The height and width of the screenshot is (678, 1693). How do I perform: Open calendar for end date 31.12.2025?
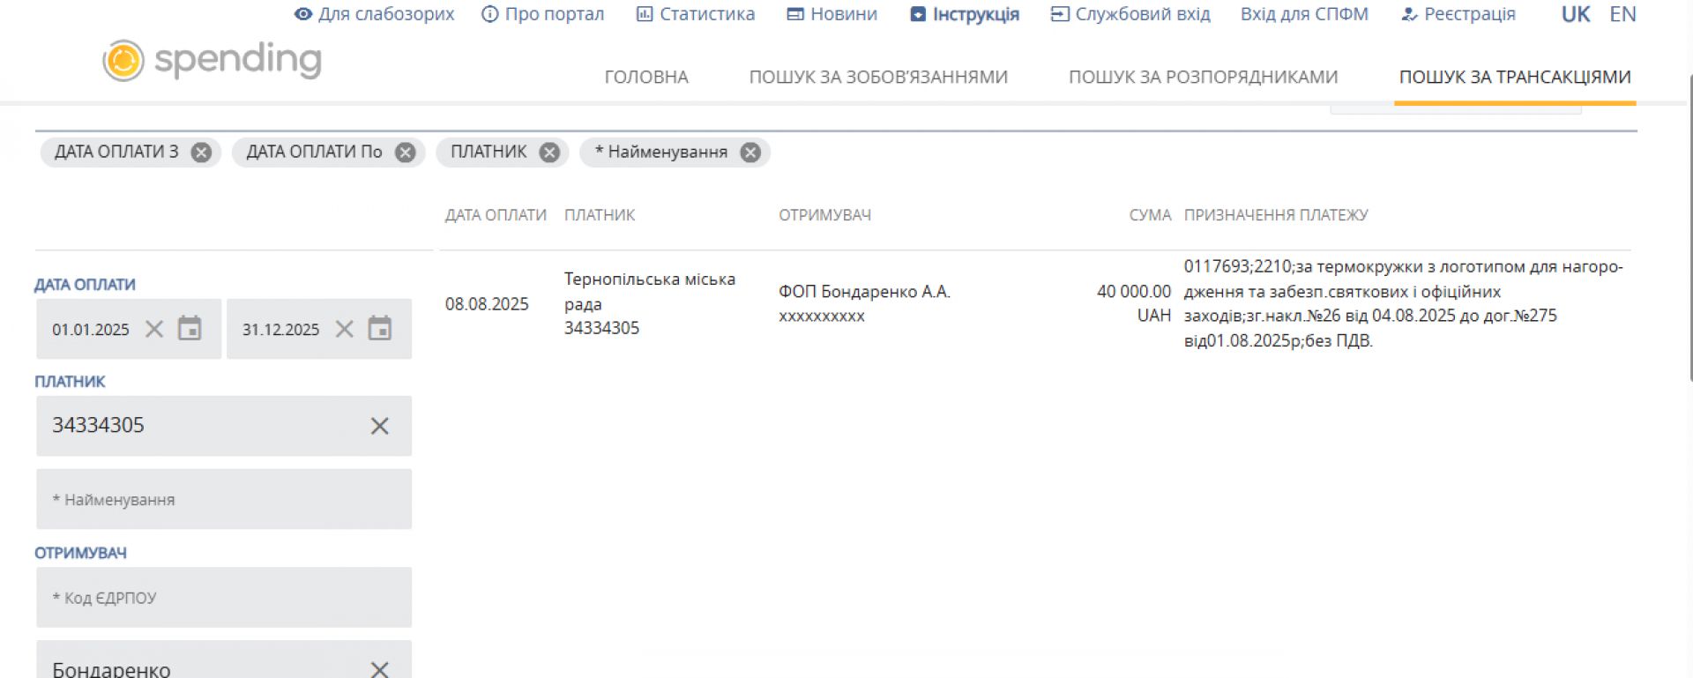click(x=380, y=329)
